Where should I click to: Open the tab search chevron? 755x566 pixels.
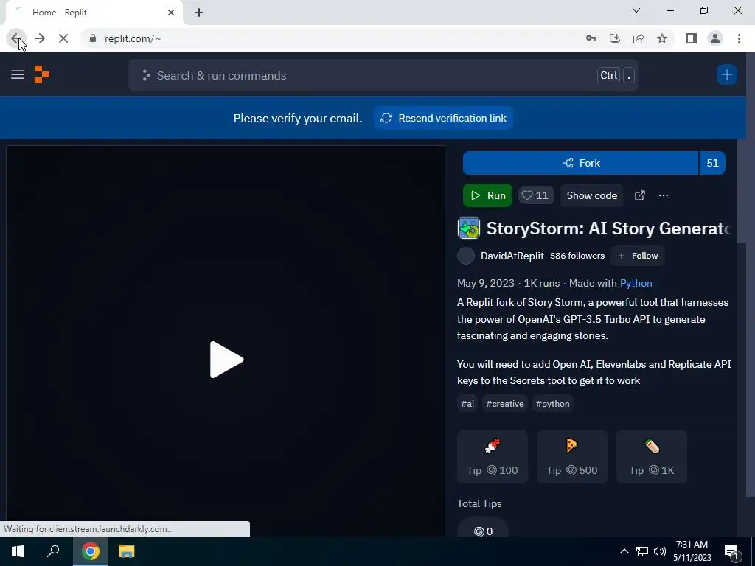[x=636, y=10]
